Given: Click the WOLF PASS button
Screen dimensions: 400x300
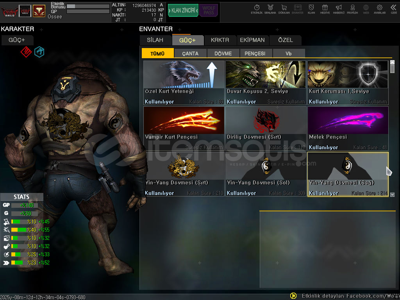Looking at the screenshot, I should (x=209, y=11).
